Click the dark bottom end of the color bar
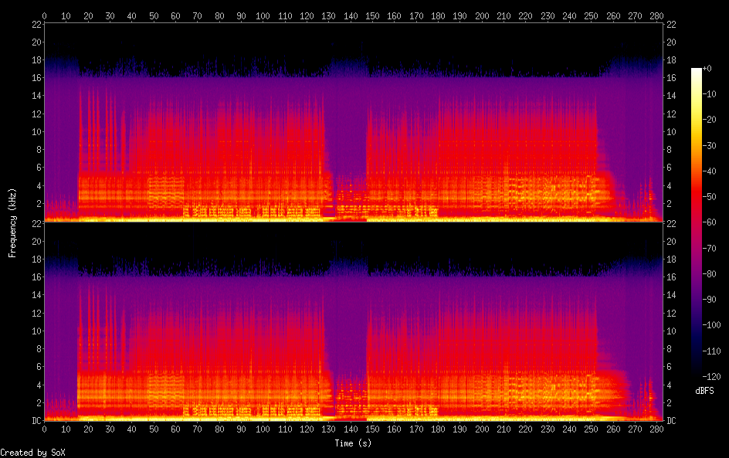The height and width of the screenshot is (458, 729). [697, 372]
